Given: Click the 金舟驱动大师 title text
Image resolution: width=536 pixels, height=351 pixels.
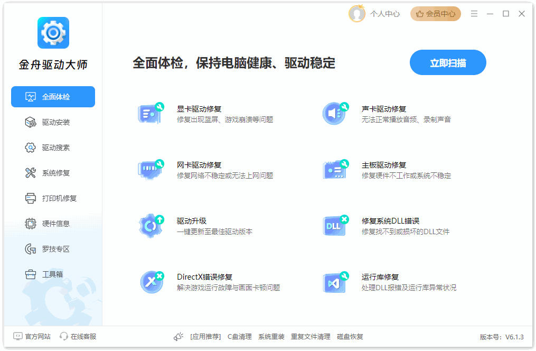Looking at the screenshot, I should click(53, 64).
